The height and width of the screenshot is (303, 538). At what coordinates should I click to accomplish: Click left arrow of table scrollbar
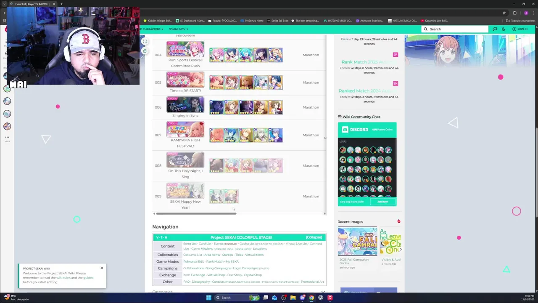point(154,213)
